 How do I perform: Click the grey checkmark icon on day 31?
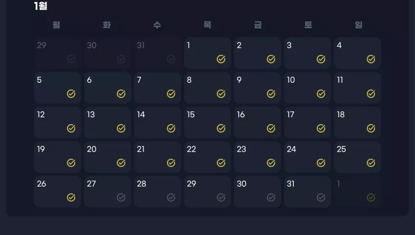pyautogui.click(x=321, y=197)
